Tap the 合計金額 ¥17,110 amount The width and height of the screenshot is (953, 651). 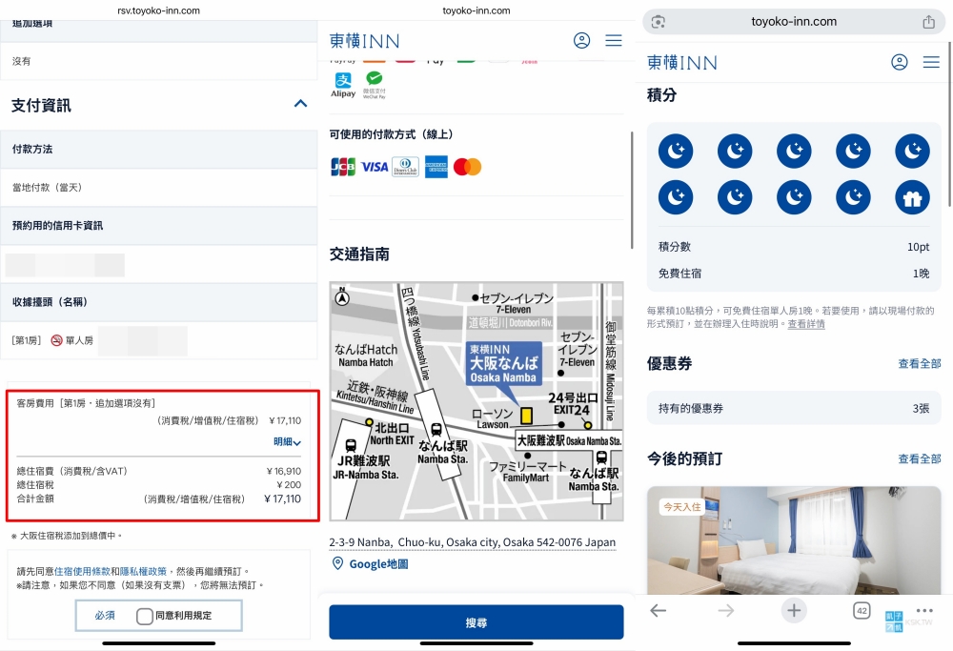coord(283,499)
